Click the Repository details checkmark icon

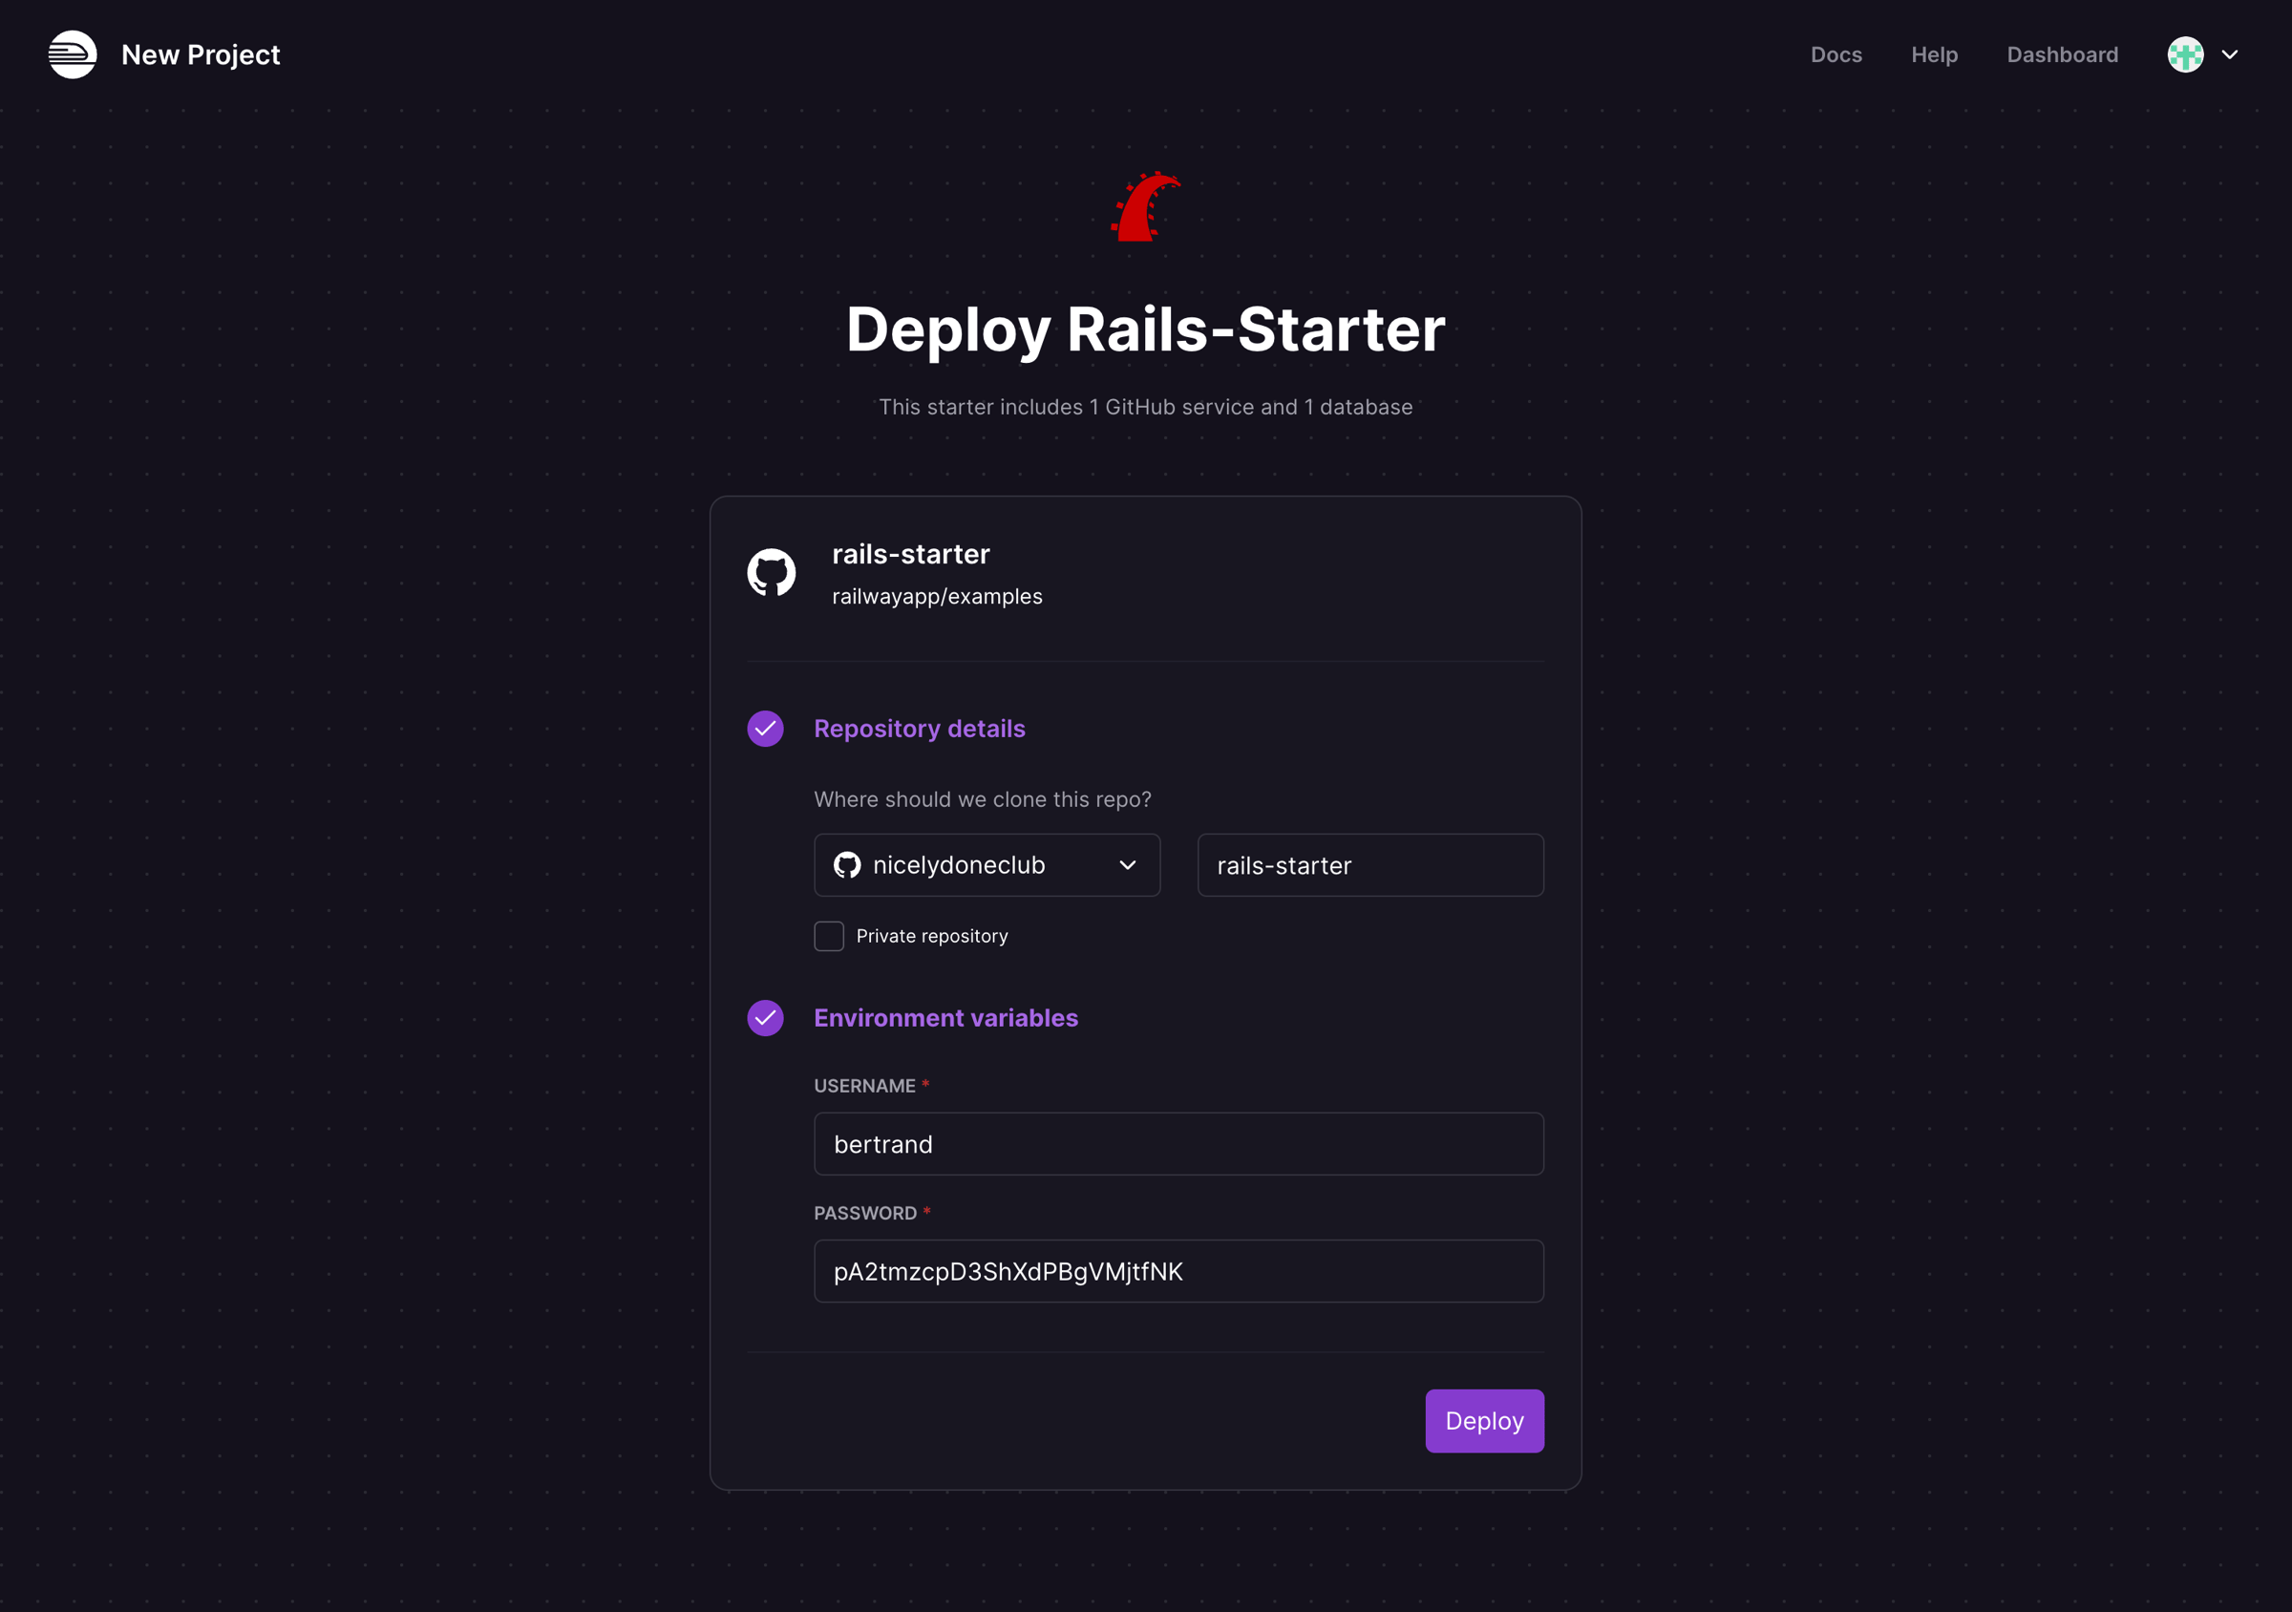[766, 729]
